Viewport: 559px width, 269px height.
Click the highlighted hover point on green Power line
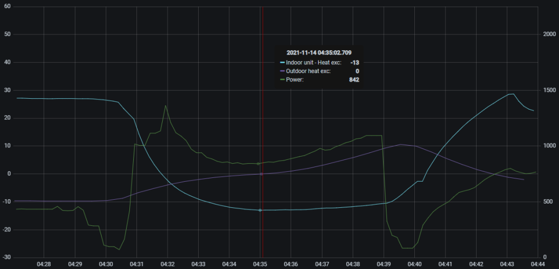point(258,164)
